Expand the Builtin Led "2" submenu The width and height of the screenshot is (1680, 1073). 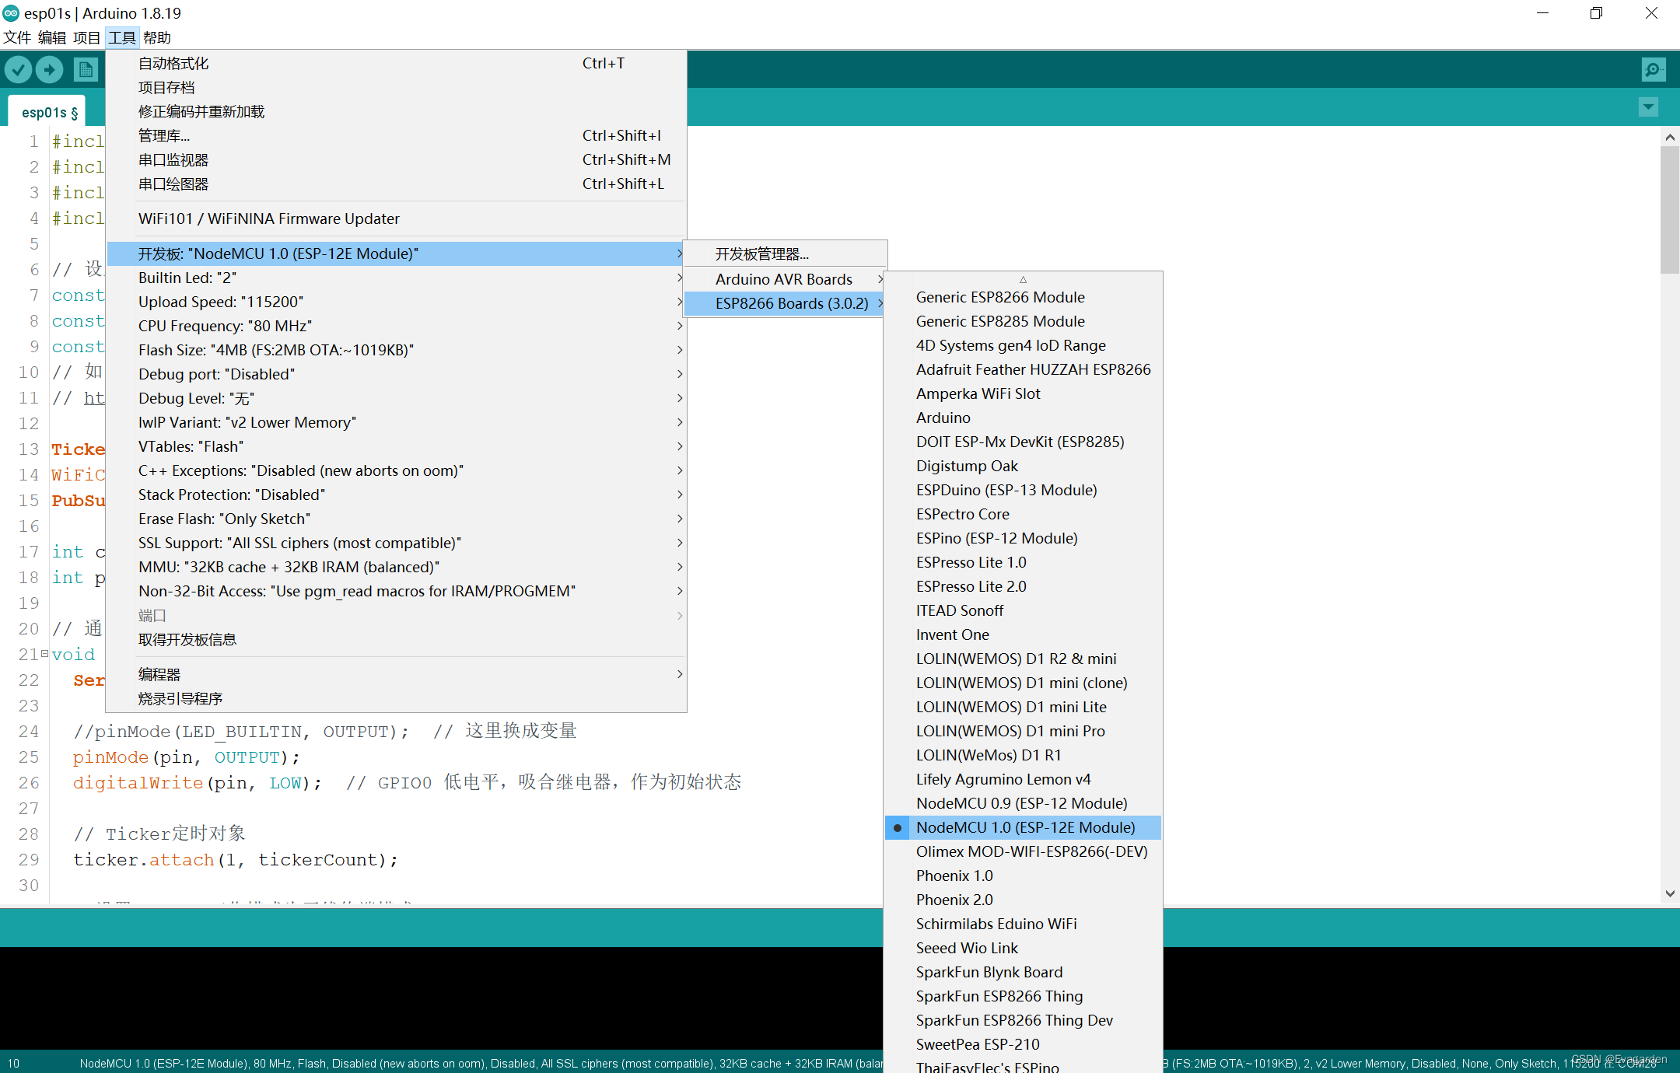click(397, 278)
